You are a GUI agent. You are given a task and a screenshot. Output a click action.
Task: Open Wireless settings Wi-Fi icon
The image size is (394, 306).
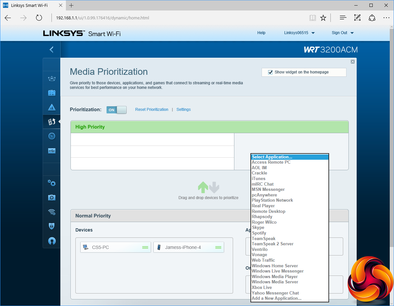(x=52, y=212)
